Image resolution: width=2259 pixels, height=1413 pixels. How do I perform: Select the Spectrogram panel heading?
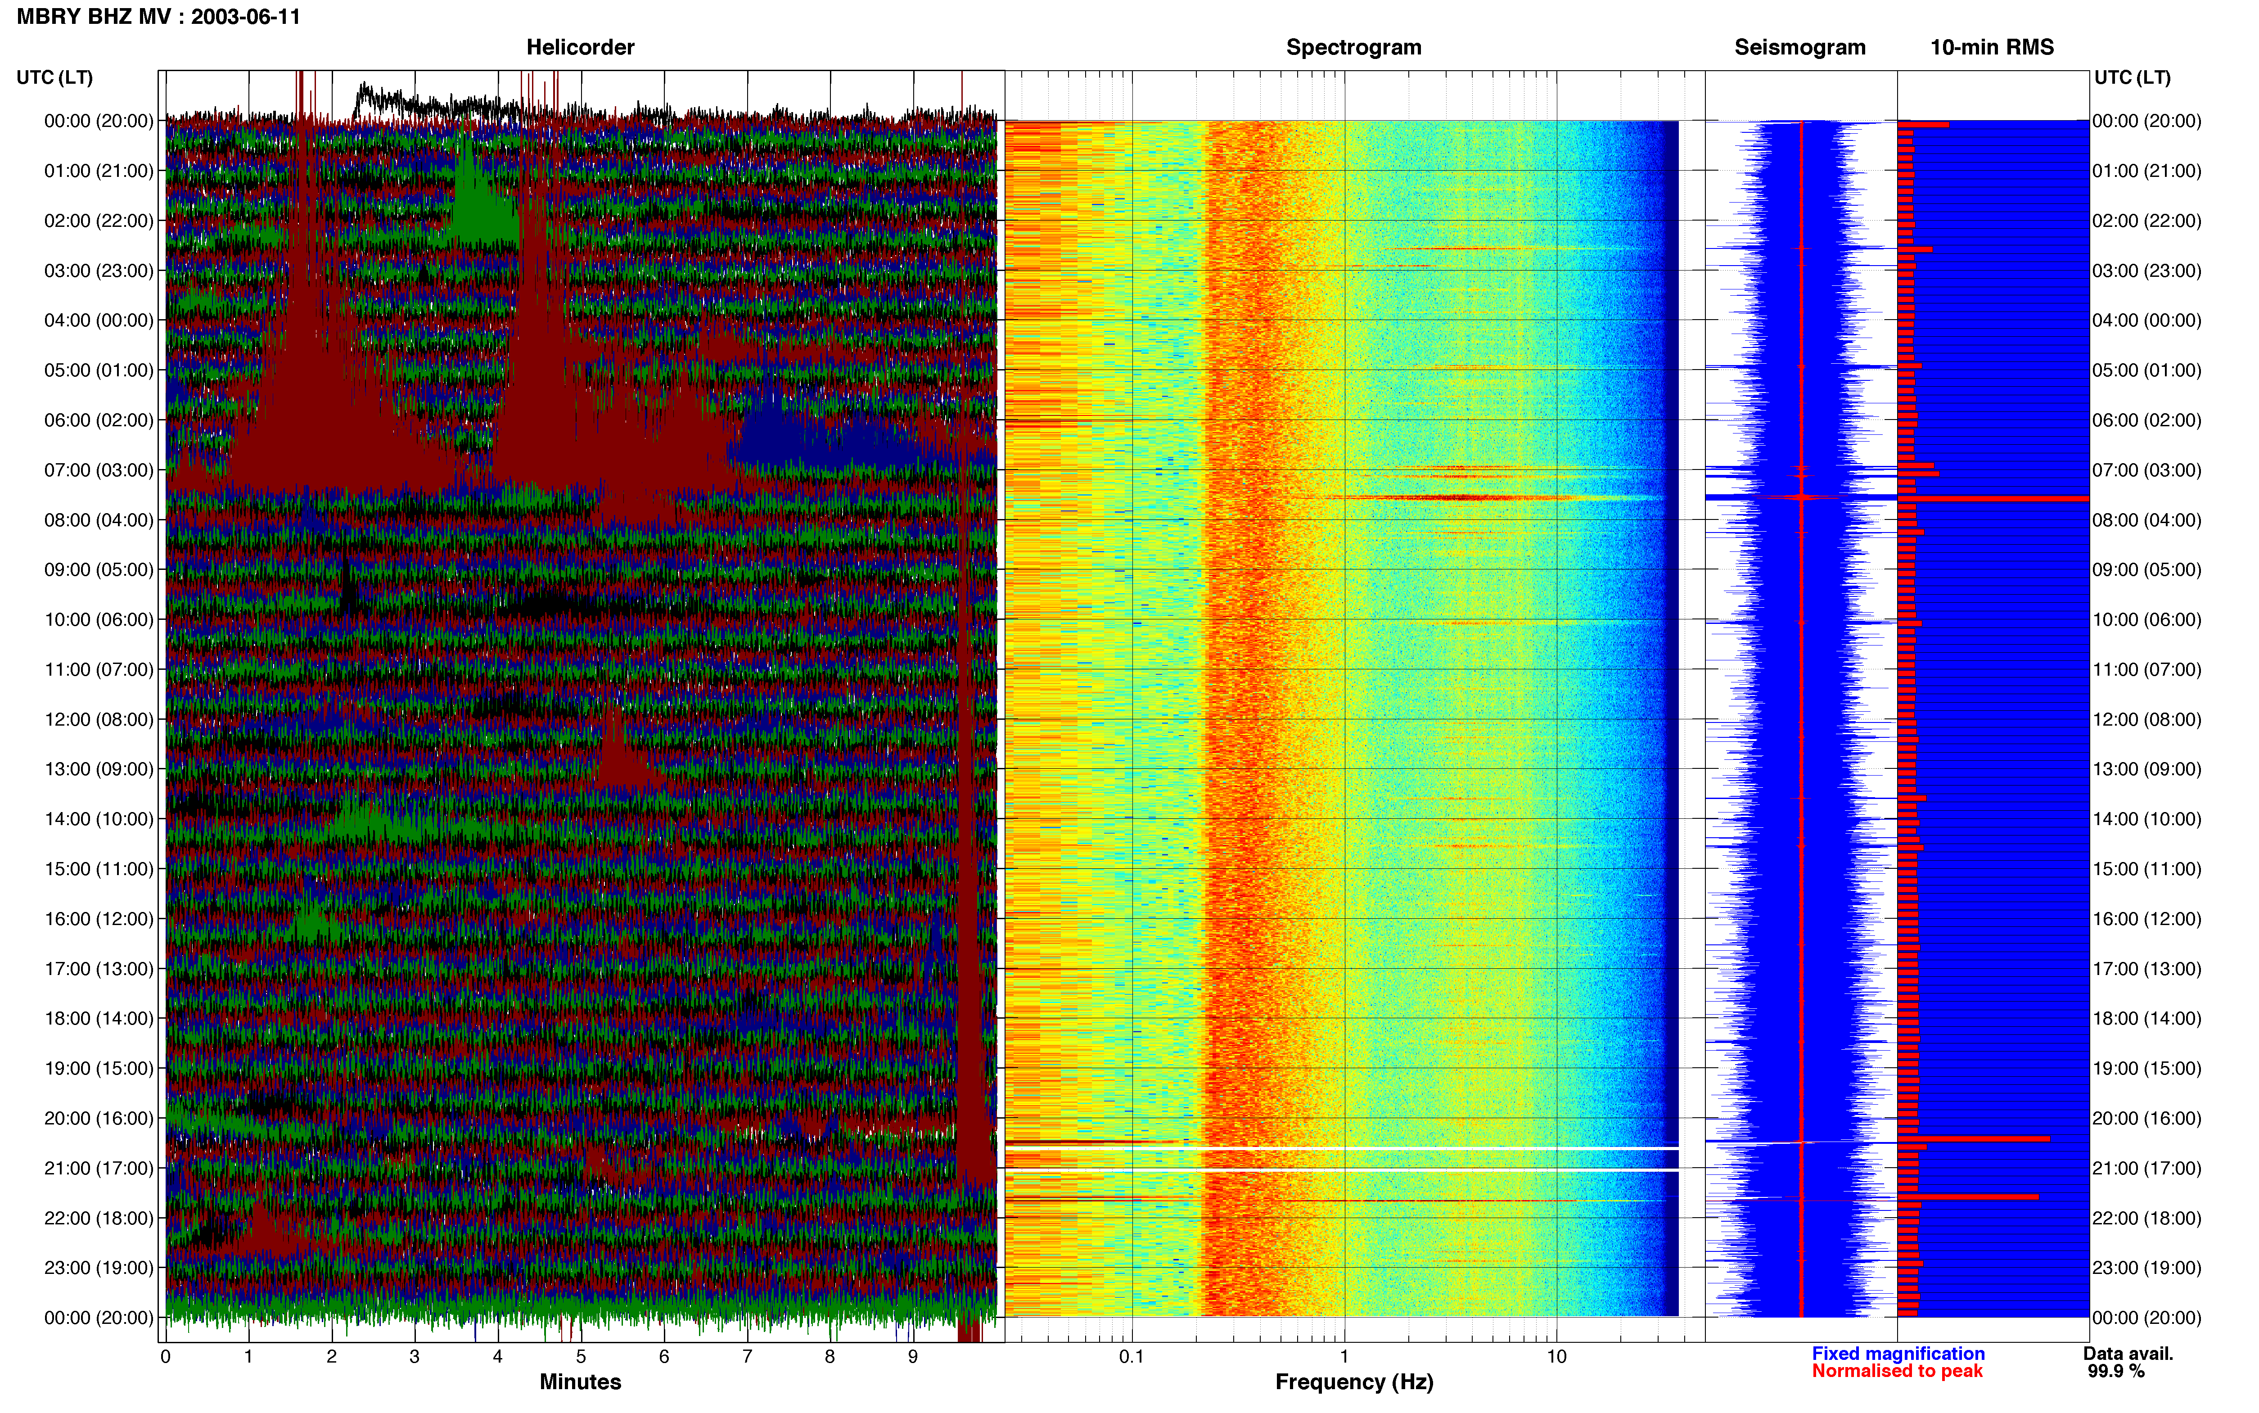tap(1354, 48)
